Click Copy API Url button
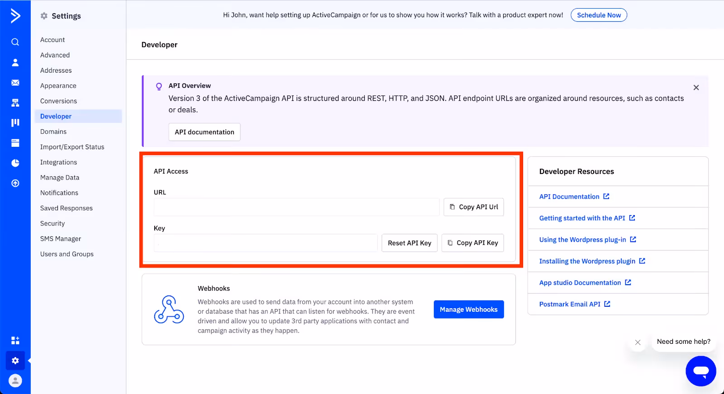This screenshot has height=394, width=724. tap(474, 207)
